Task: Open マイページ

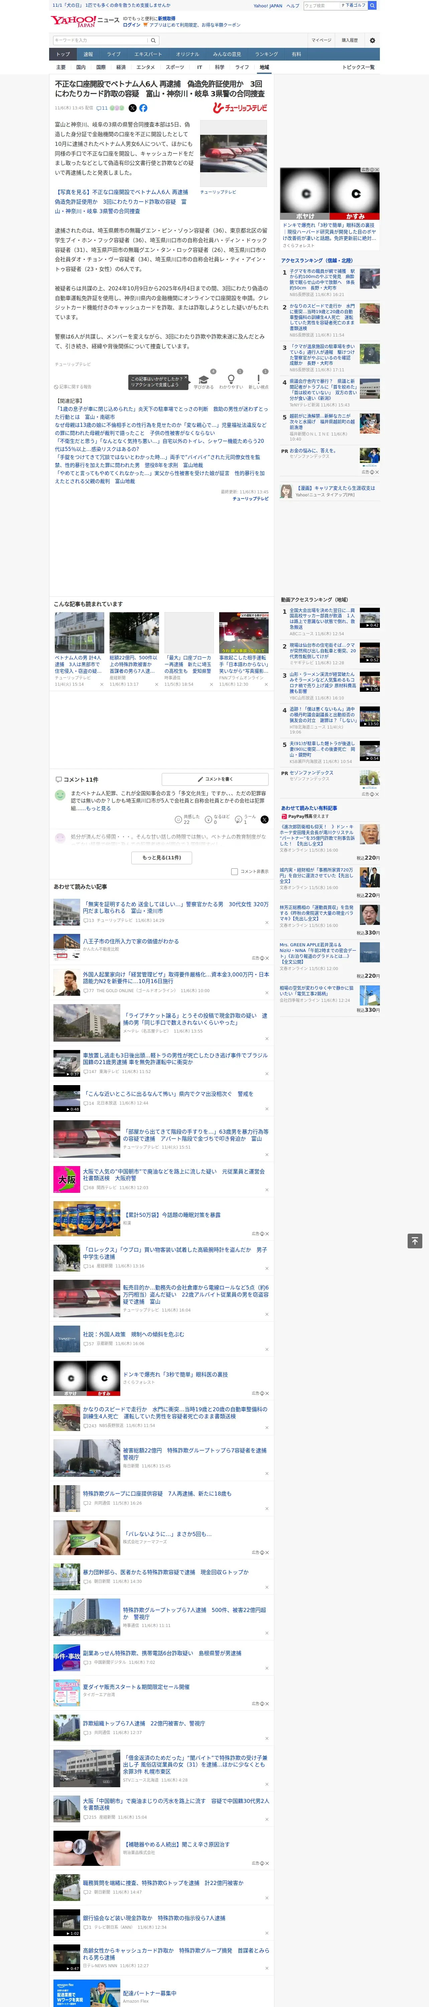Action: [321, 40]
